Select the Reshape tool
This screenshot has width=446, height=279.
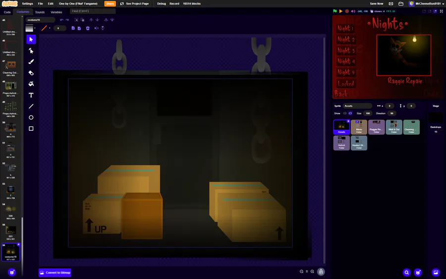[x=31, y=51]
